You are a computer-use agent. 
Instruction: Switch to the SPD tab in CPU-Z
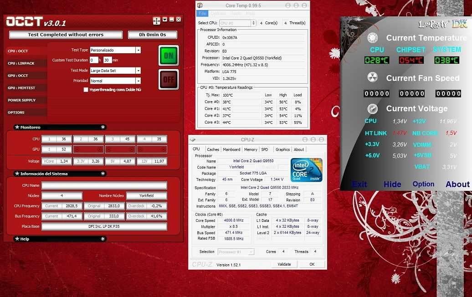(x=265, y=149)
